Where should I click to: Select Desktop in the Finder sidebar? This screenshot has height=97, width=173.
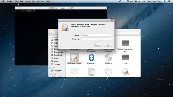55,49
